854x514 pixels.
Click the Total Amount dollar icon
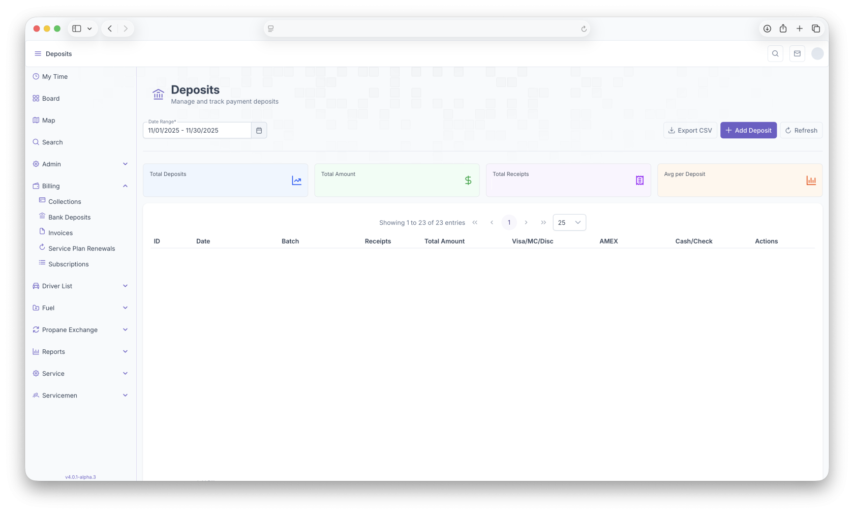click(x=468, y=180)
